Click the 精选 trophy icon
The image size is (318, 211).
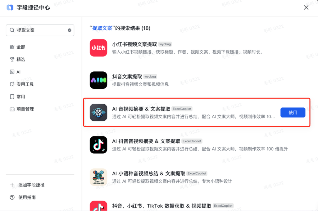12,59
